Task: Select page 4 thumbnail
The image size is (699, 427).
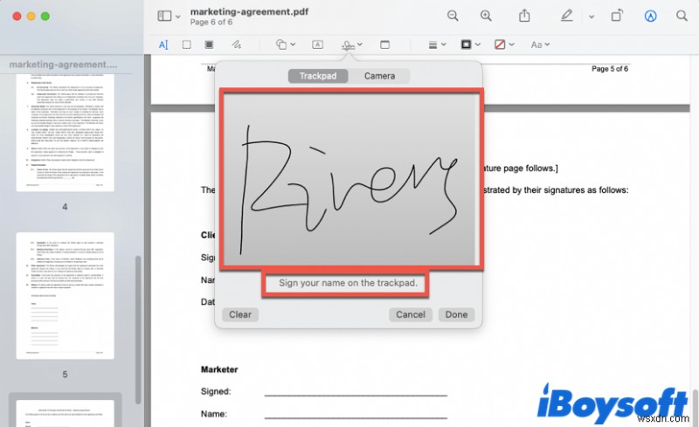Action: click(65, 133)
